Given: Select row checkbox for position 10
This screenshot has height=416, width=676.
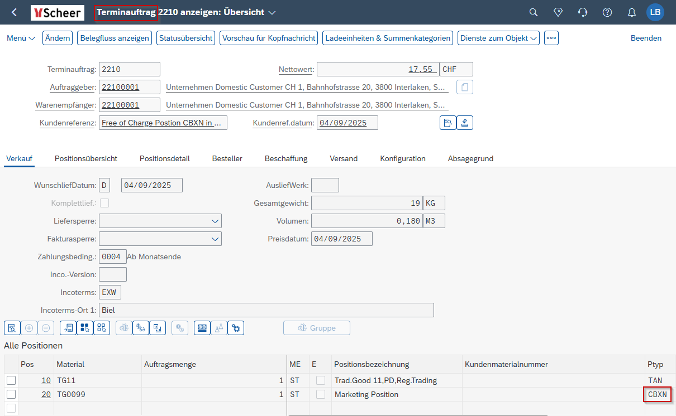Looking at the screenshot, I should 11,380.
